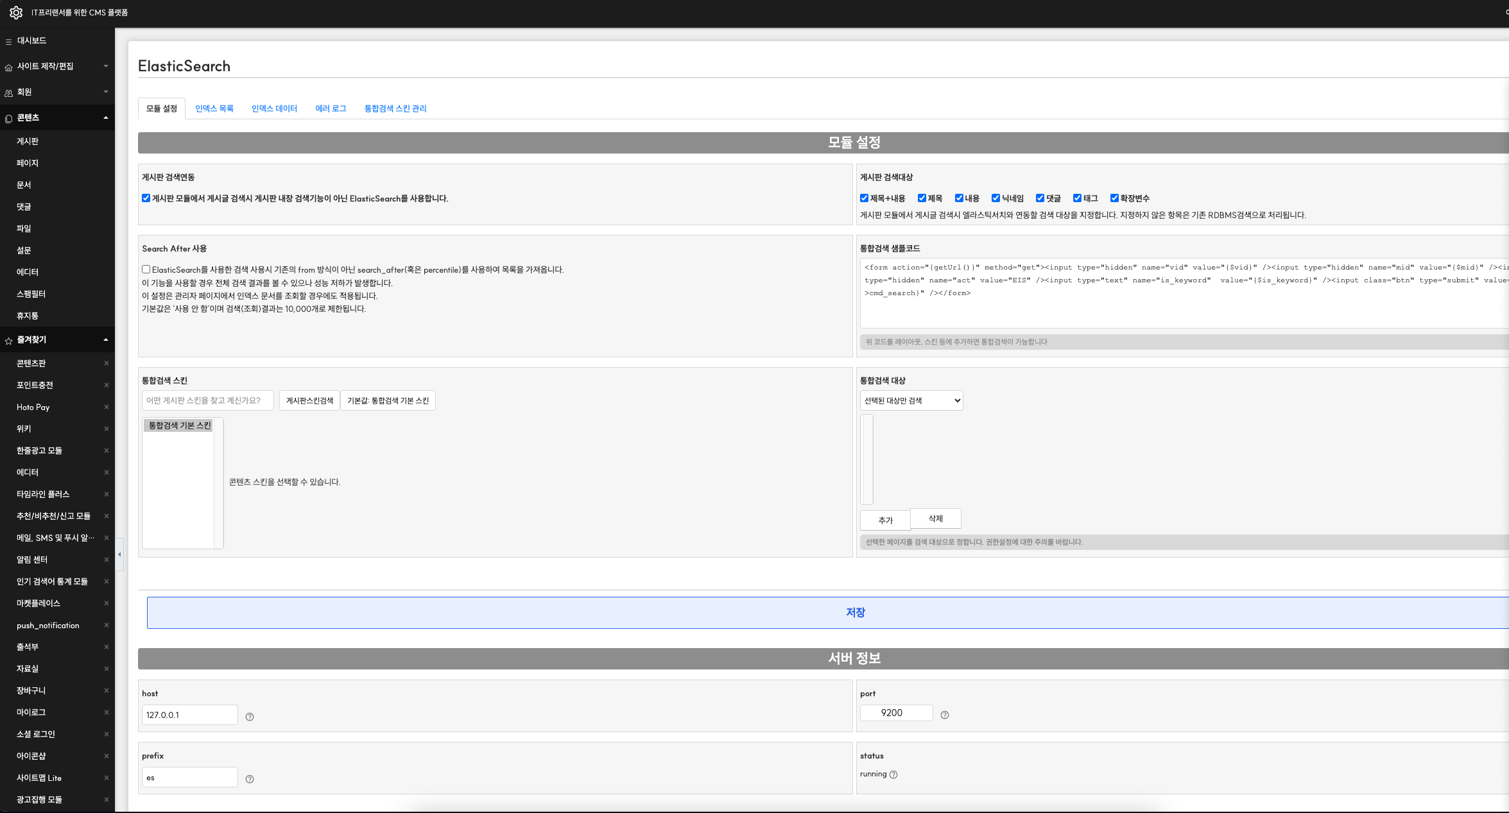This screenshot has width=1509, height=813.
Task: Uncheck 제목+내용 search target
Action: tap(864, 198)
